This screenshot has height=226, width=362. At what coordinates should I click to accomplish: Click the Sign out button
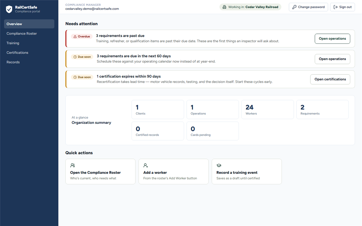(342, 7)
